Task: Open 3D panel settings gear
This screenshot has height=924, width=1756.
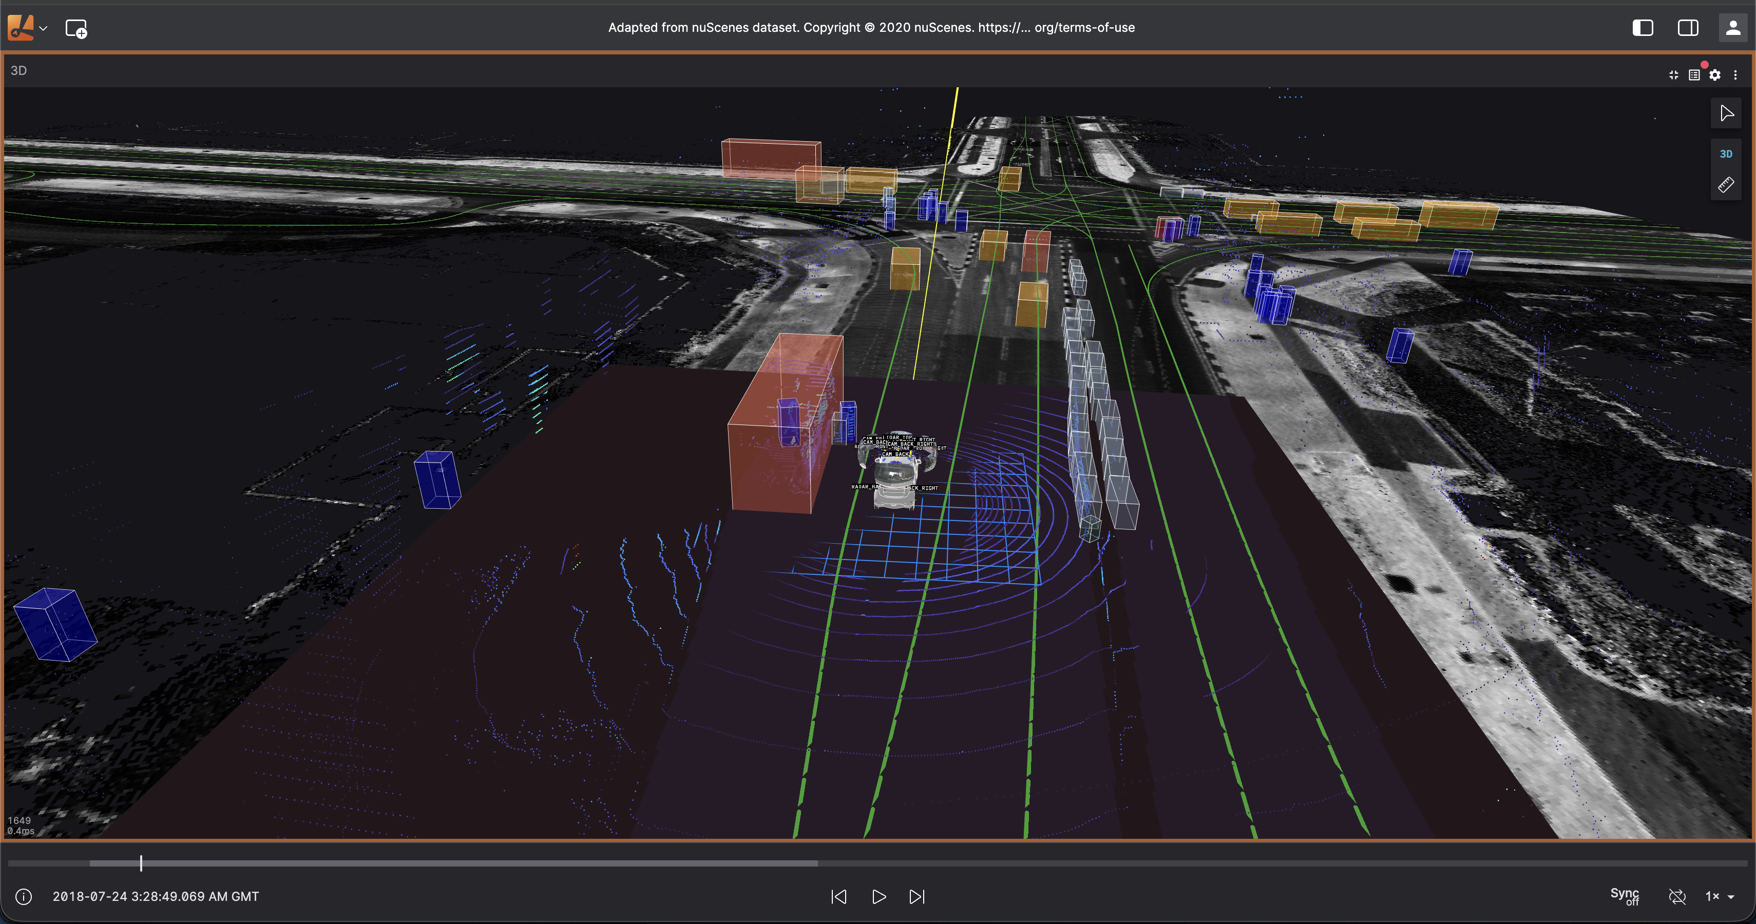Action: coord(1715,75)
